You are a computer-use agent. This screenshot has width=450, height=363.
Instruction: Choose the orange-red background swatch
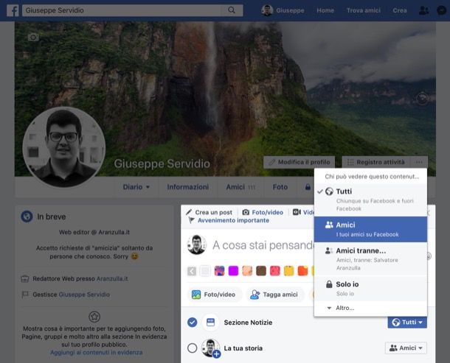pos(302,271)
